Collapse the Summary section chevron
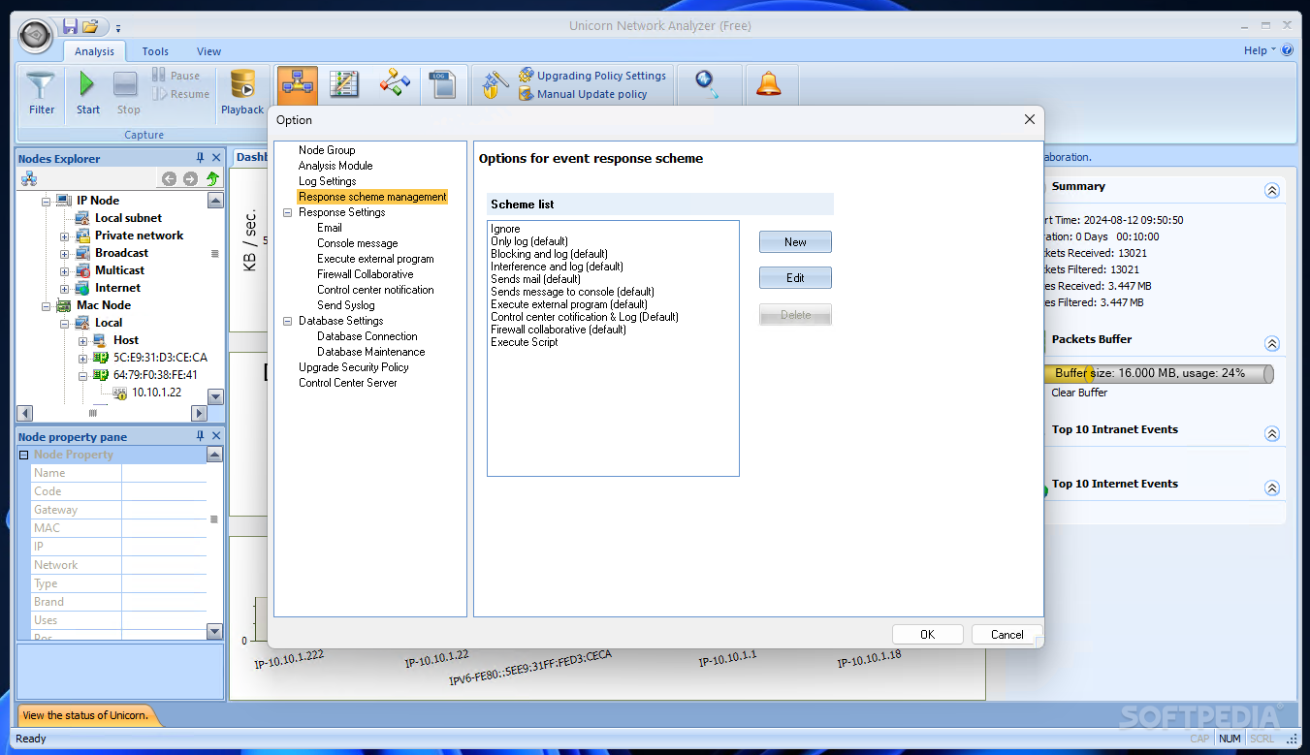This screenshot has height=755, width=1310. [x=1272, y=191]
